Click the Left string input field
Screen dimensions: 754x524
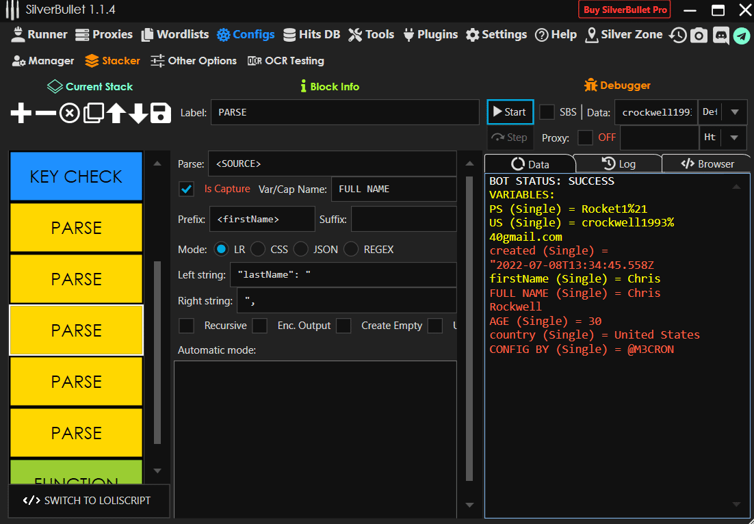(342, 275)
